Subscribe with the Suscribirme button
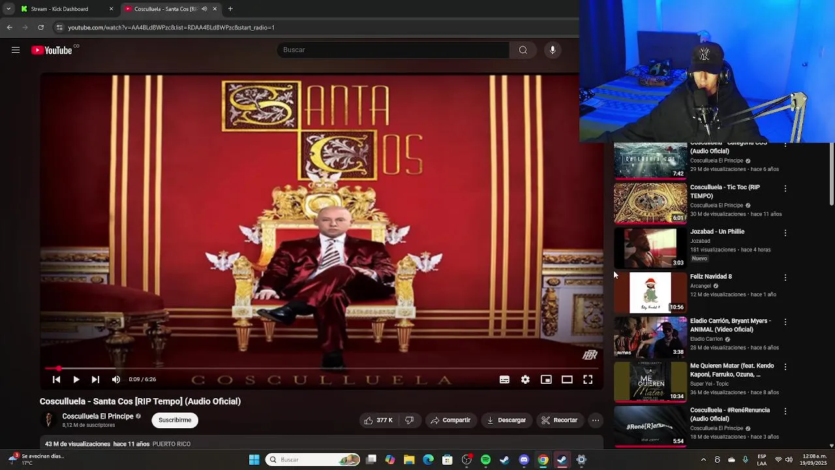This screenshot has width=835, height=470. (175, 420)
